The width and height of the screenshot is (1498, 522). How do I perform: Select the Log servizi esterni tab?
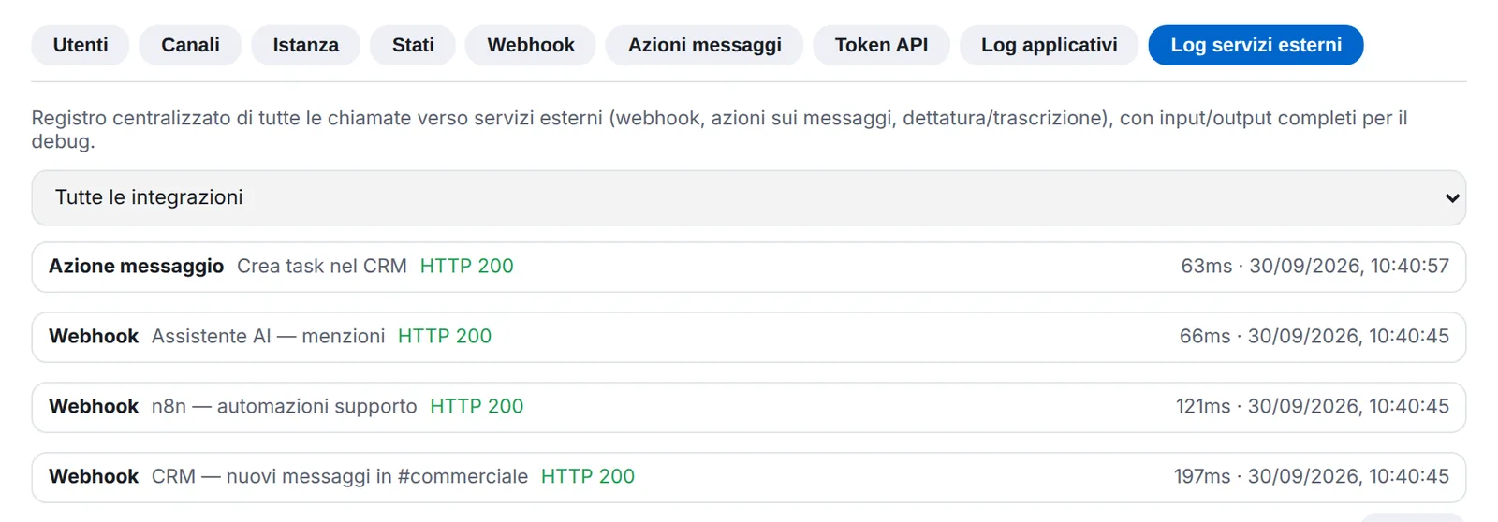[x=1256, y=45]
